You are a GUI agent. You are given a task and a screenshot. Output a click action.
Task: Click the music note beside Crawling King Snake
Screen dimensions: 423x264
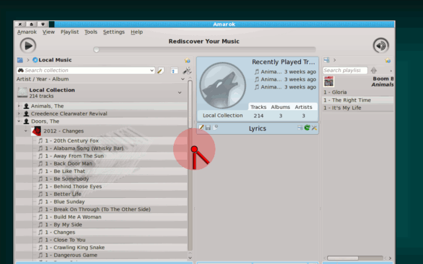coord(40,247)
